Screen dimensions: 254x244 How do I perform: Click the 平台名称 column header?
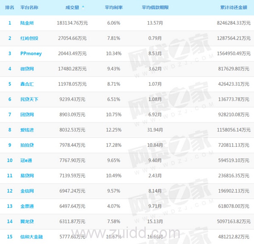click(29, 8)
